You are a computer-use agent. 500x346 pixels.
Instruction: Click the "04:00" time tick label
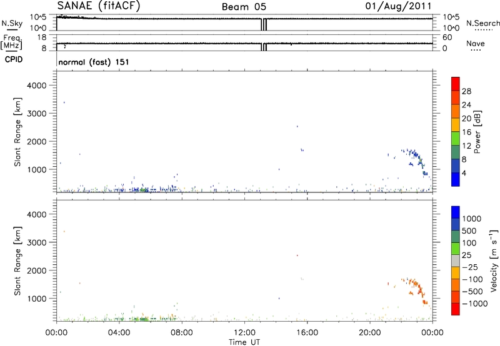[x=119, y=333]
